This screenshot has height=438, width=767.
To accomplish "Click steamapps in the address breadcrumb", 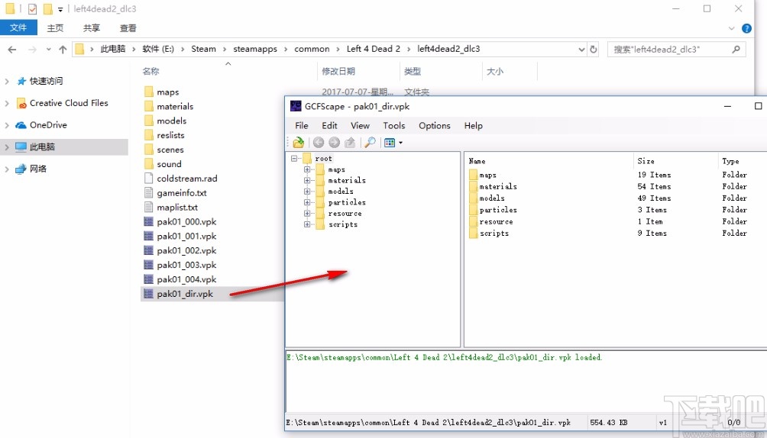I will [255, 49].
